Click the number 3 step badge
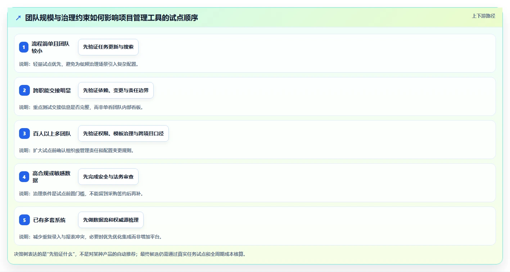This screenshot has width=510, height=272. [x=24, y=133]
